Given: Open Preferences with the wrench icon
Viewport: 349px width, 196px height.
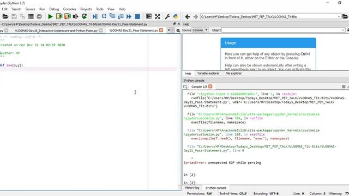Looking at the screenshot, I should (167, 16).
